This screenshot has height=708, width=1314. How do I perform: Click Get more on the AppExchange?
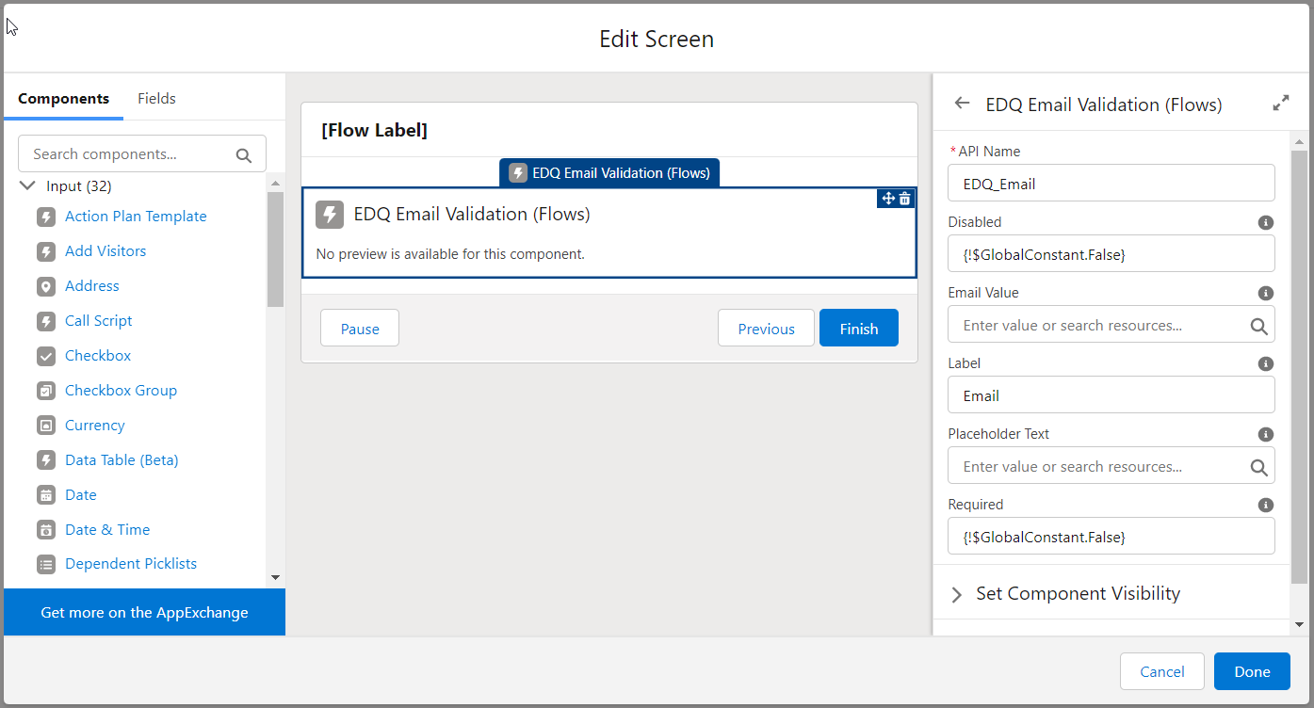143,612
